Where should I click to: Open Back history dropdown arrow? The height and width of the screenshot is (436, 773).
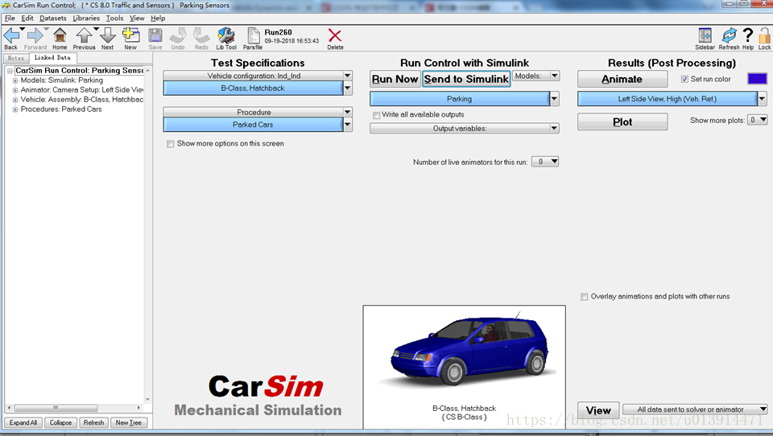(23, 30)
